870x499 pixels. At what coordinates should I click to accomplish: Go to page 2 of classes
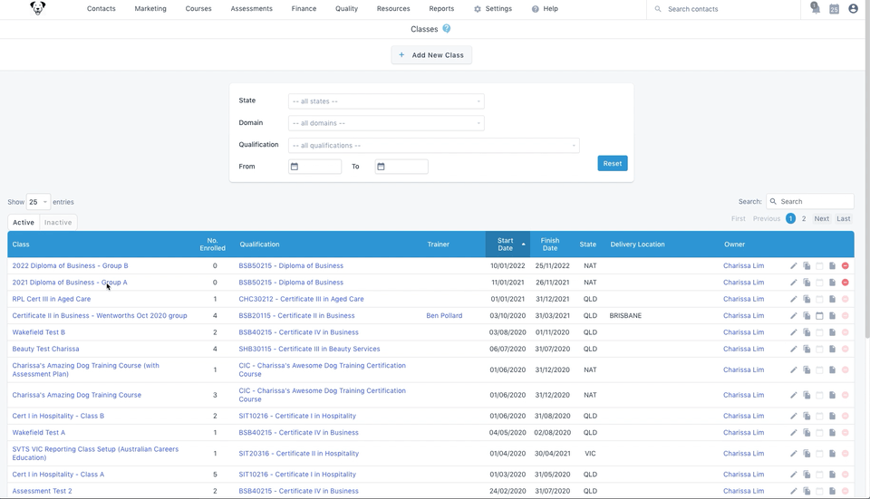pyautogui.click(x=804, y=218)
